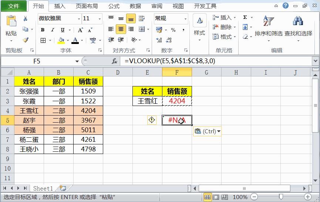This screenshot has width=320, height=202.
Task: Click the formula bar input field
Action: click(216, 61)
